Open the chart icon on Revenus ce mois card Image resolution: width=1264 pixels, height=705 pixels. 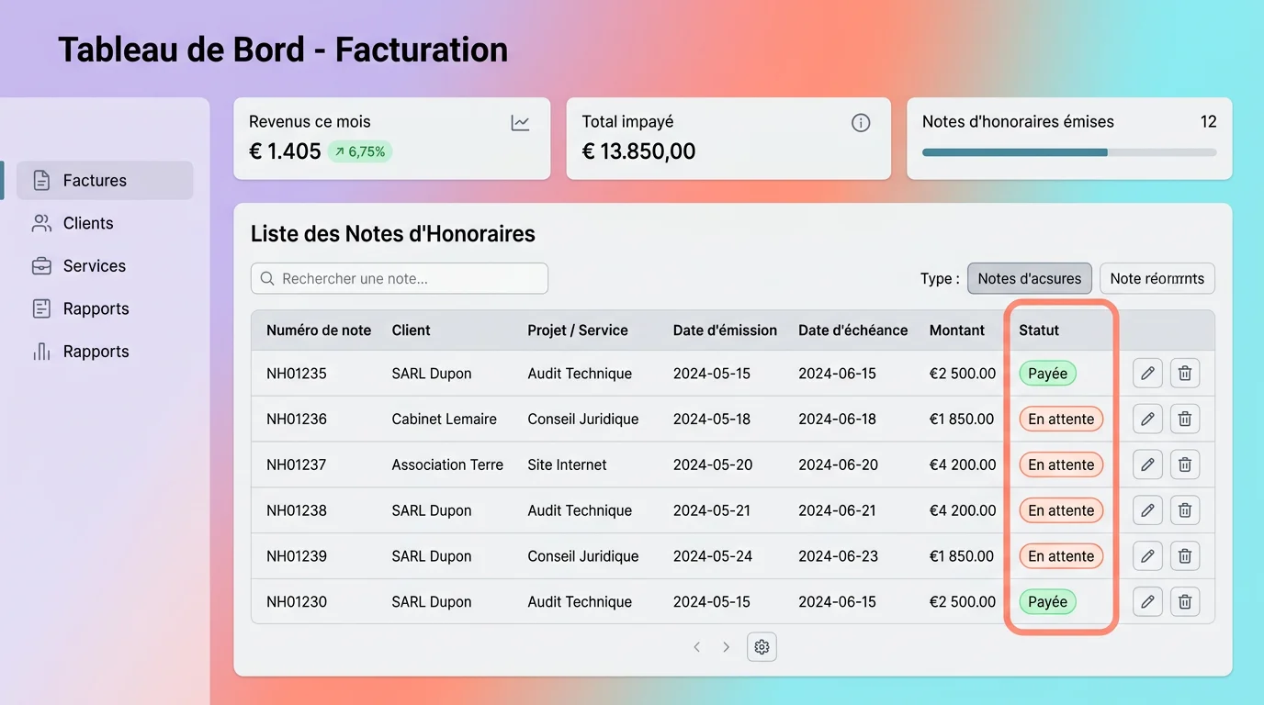pyautogui.click(x=520, y=121)
